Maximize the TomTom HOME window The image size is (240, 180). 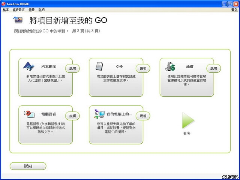pos(230,4)
